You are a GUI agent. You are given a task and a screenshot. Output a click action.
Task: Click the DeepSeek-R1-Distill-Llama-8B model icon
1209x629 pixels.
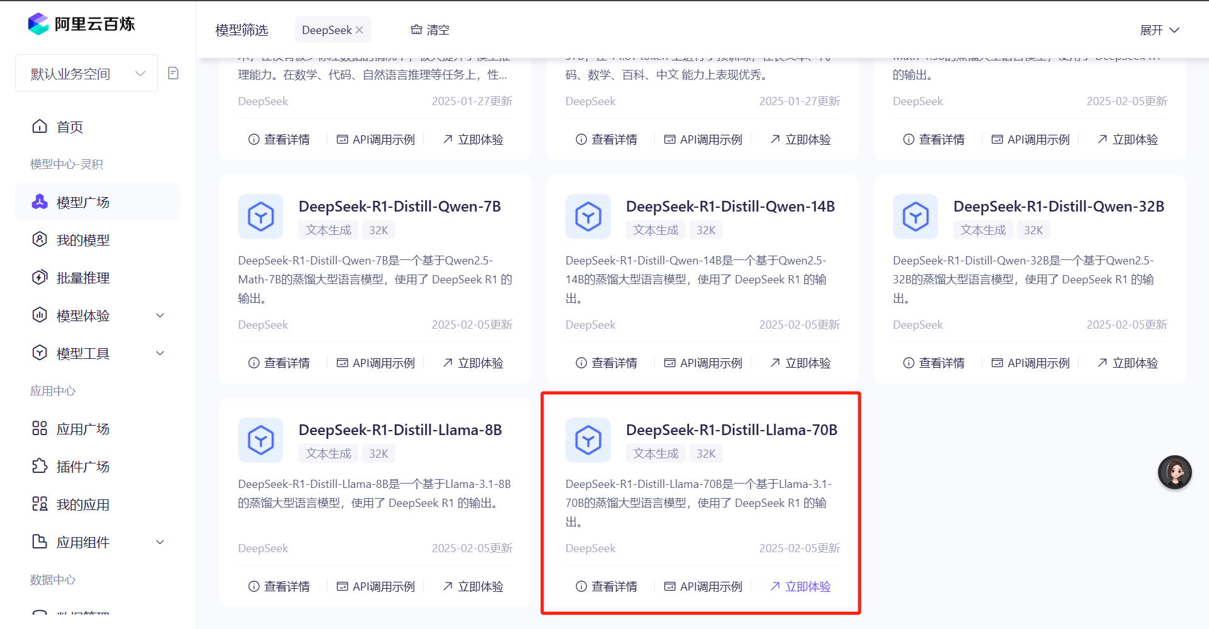pos(261,440)
